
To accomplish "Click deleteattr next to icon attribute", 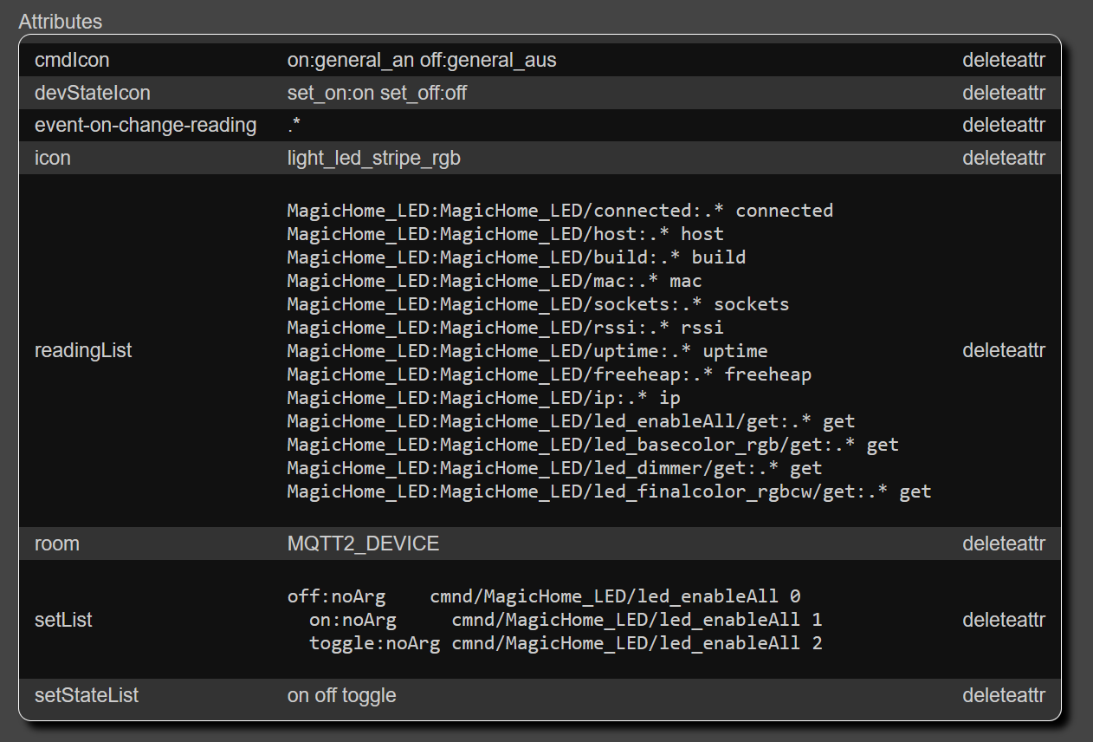I will pyautogui.click(x=1004, y=159).
